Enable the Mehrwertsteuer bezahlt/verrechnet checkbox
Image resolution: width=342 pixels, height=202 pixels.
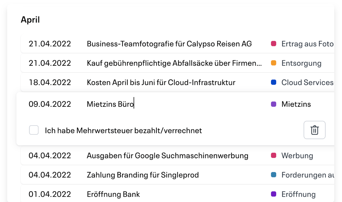34,130
